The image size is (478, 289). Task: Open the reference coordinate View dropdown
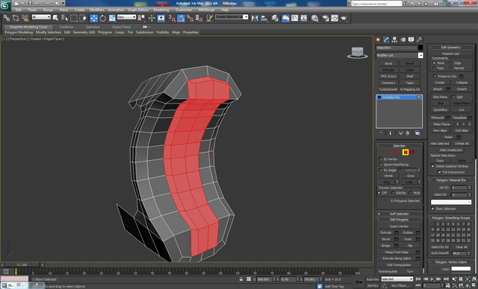126,17
